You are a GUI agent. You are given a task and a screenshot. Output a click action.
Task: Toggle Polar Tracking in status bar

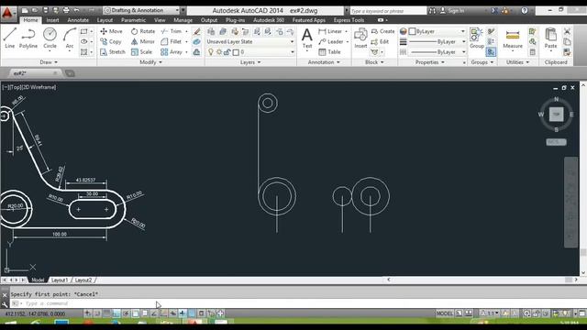coord(126,313)
